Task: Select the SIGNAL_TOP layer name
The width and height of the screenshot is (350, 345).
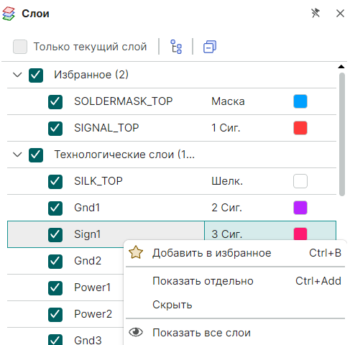Action: (106, 128)
